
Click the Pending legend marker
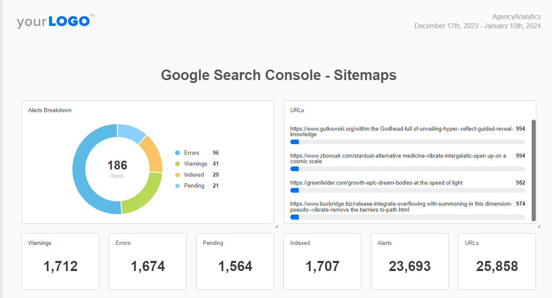pyautogui.click(x=177, y=185)
